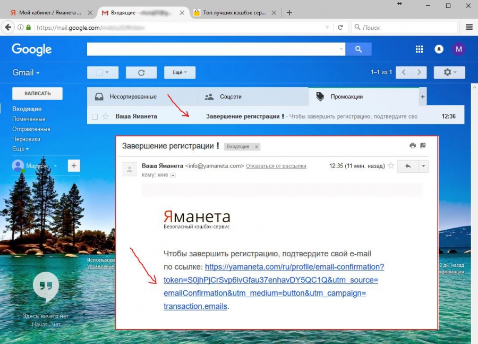Go to newer messages with left arrow
The width and height of the screenshot is (478, 344).
404,72
